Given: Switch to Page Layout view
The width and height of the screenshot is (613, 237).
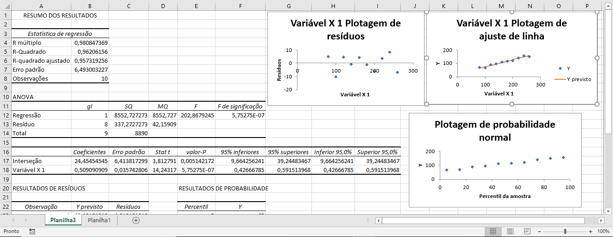Looking at the screenshot, I should 510,231.
